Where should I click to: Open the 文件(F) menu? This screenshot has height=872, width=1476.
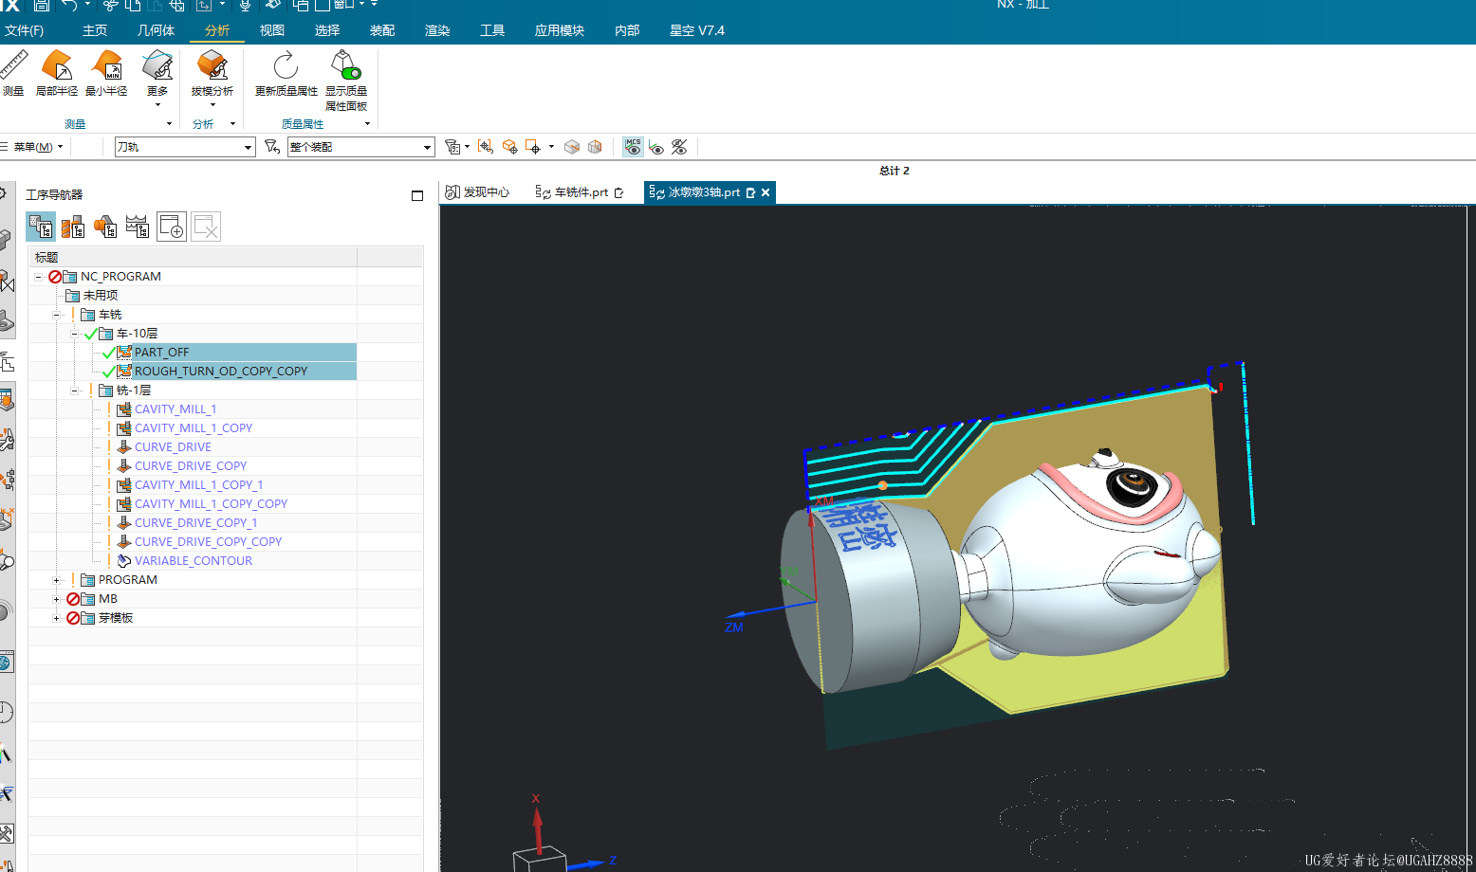click(x=24, y=30)
